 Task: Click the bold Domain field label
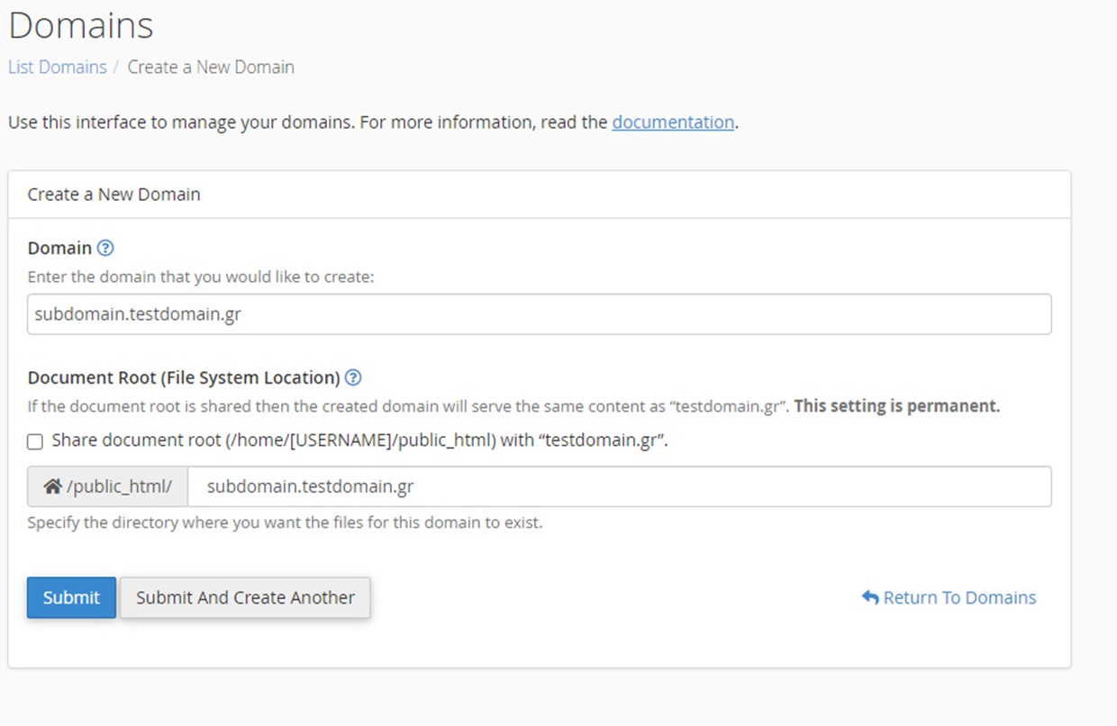[59, 249]
